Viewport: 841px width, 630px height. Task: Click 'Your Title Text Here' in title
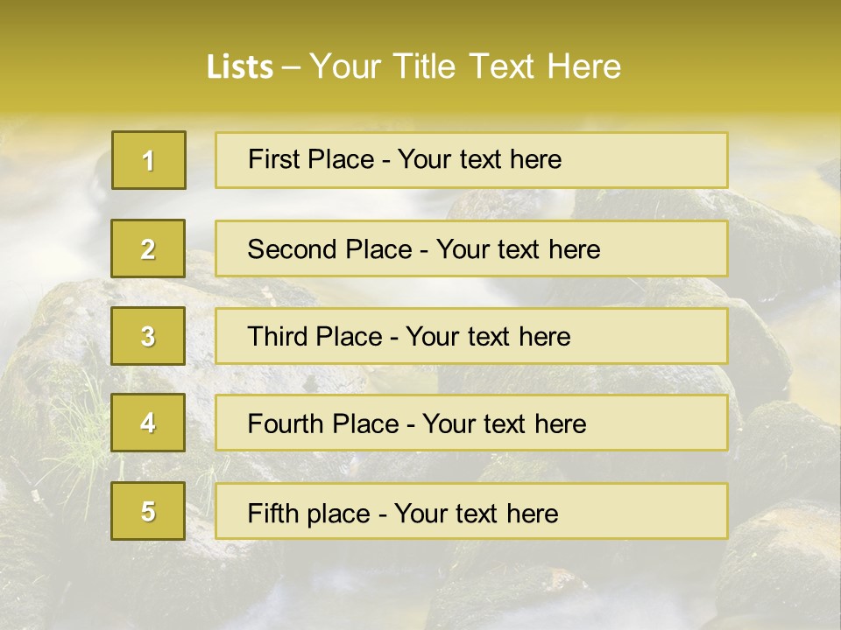tap(465, 66)
